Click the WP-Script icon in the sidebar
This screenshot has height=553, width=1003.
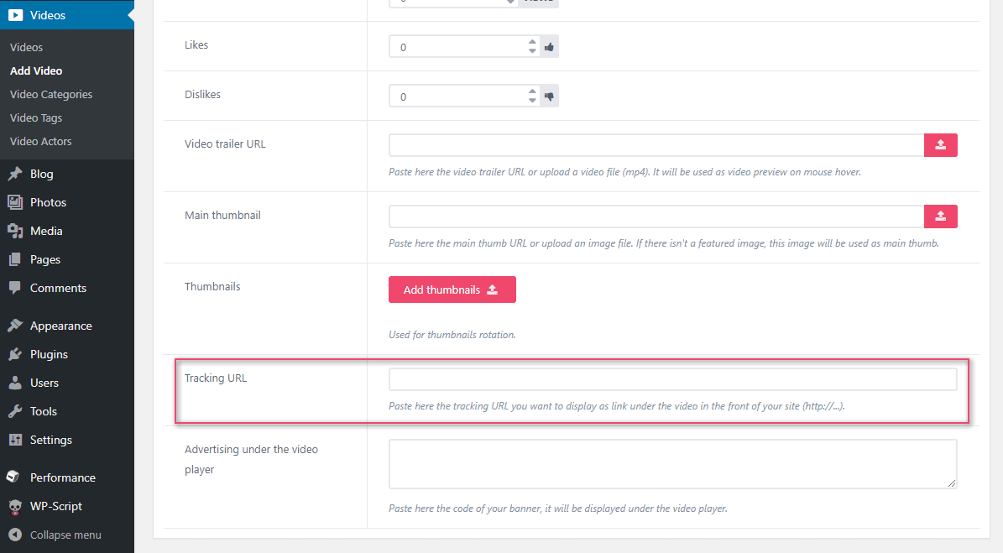pyautogui.click(x=13, y=506)
